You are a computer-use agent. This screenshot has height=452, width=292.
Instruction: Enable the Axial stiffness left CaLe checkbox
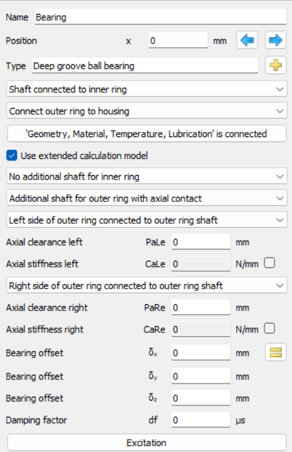click(269, 263)
